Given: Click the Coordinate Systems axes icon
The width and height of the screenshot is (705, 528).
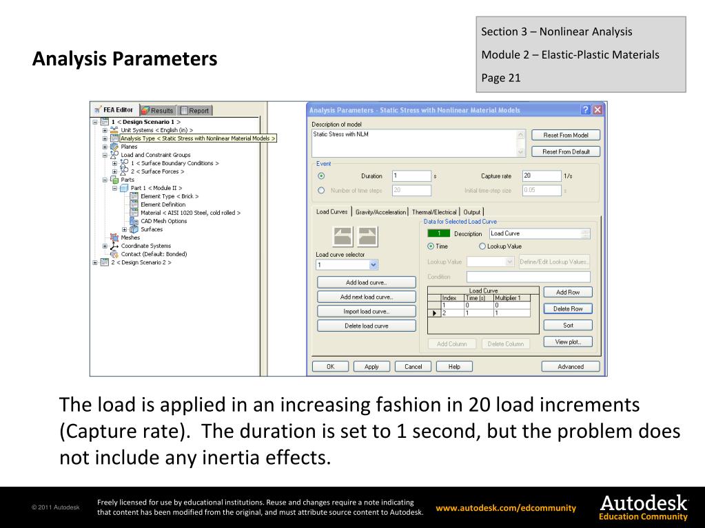Looking at the screenshot, I should (114, 246).
